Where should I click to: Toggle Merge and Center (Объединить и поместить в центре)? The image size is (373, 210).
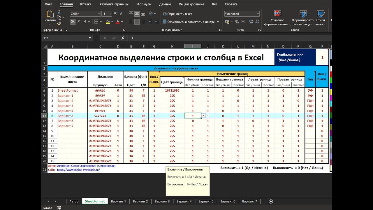pos(189,22)
